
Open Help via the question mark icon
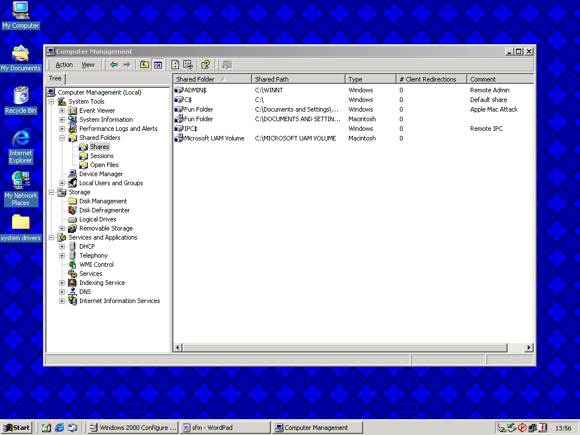point(206,65)
